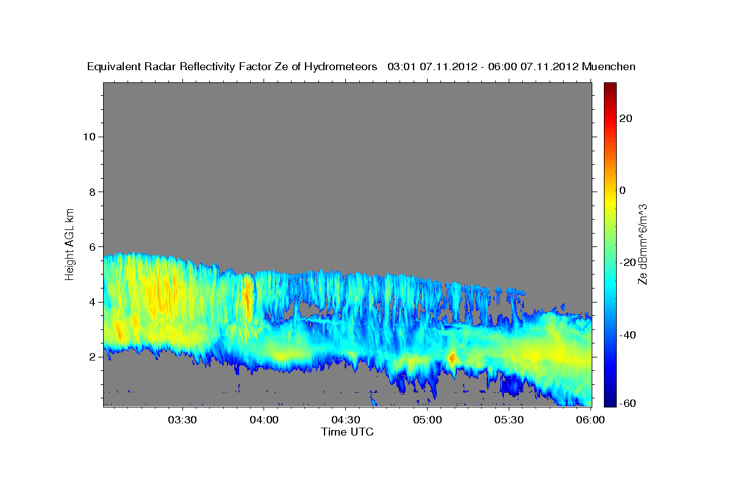This screenshot has height=488, width=732.
Task: Click the colorbar tick value '0'
Action: (x=622, y=190)
